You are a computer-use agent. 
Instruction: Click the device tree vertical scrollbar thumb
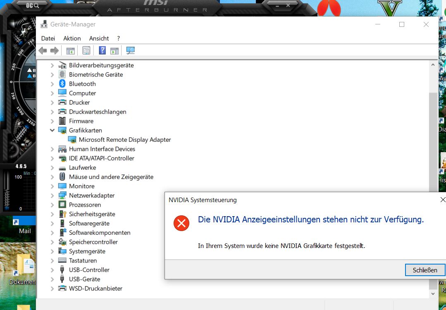pyautogui.click(x=433, y=142)
